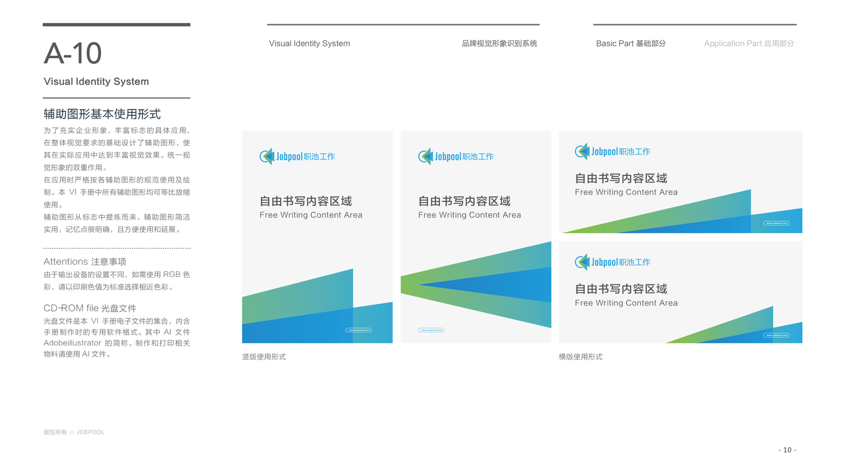Viewport: 846px width, 476px height.
Task: Click the '横版使用形式' caption
Action: coord(580,357)
